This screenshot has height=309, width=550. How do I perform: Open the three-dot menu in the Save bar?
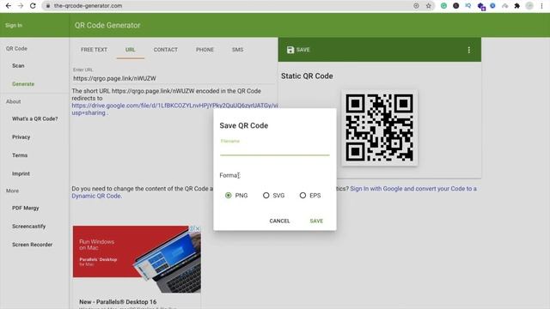[x=469, y=50]
